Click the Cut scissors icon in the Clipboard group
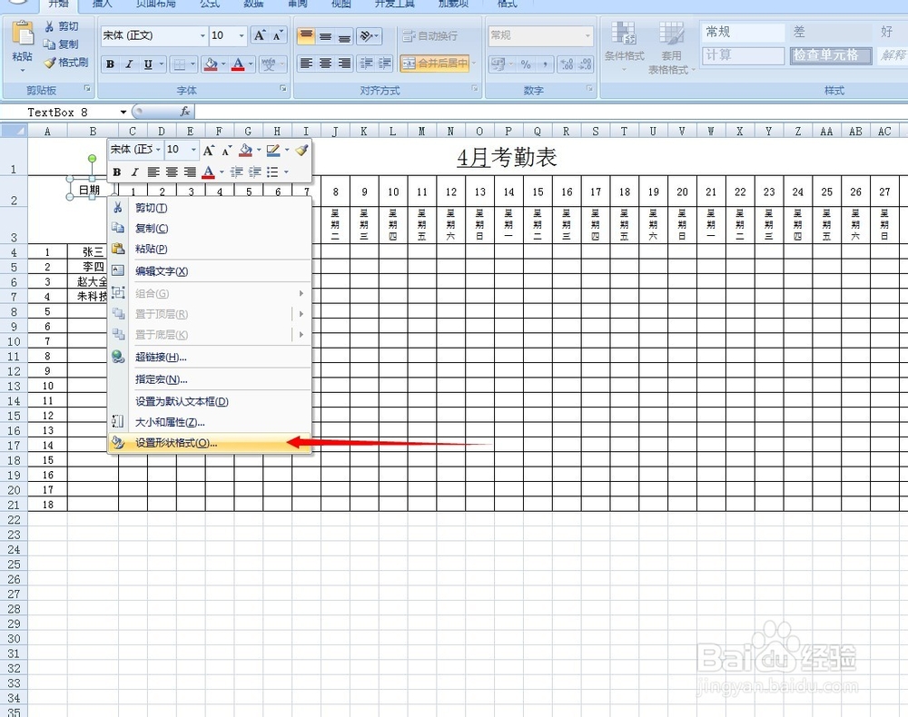The height and width of the screenshot is (717, 908). click(49, 26)
